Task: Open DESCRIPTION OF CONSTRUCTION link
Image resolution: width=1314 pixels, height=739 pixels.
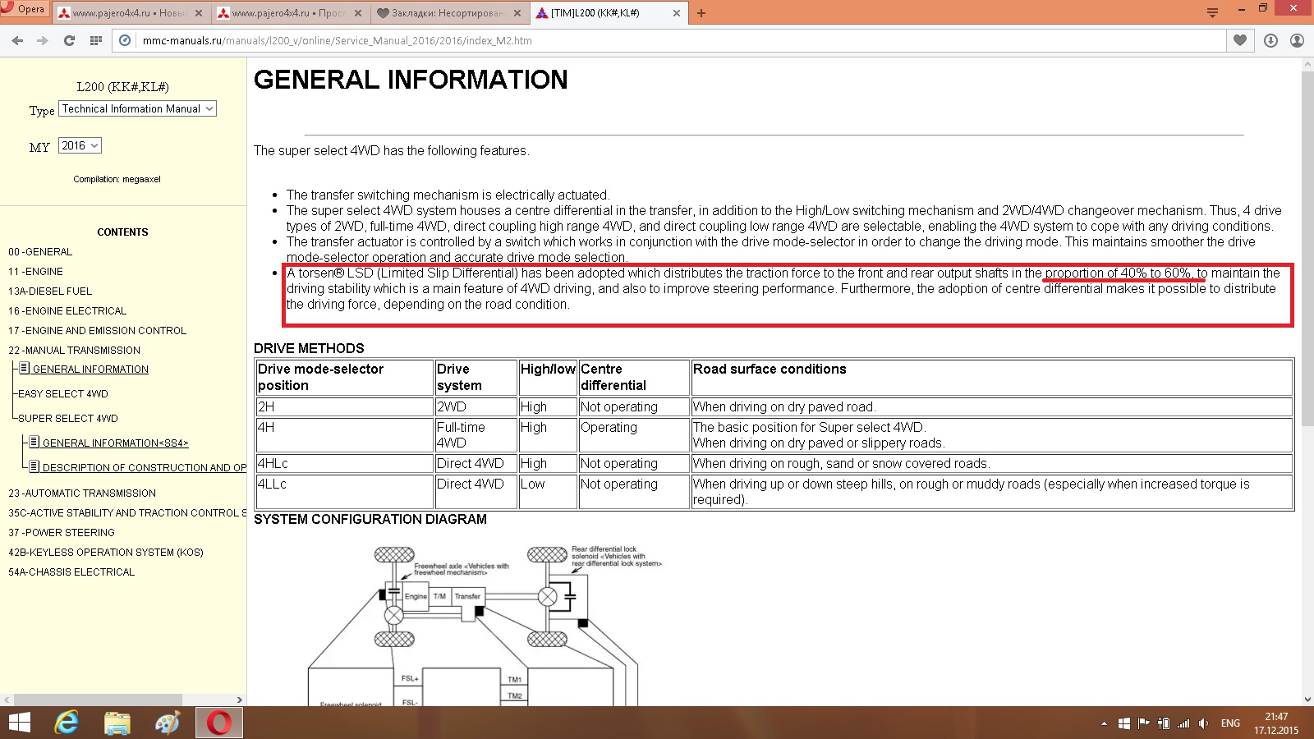Action: 144,467
